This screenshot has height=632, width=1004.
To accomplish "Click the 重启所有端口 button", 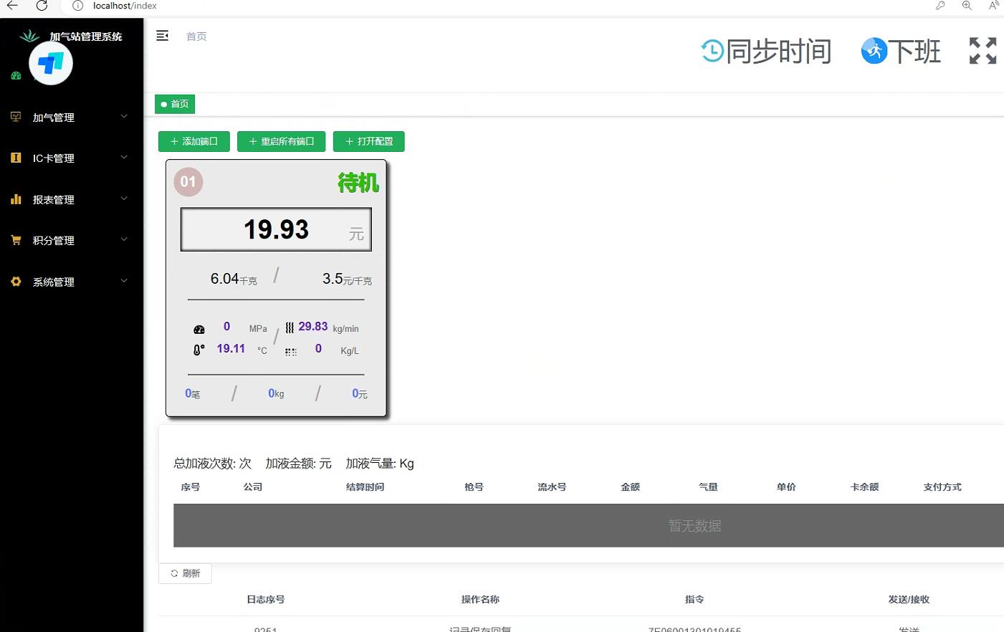I will (x=281, y=141).
